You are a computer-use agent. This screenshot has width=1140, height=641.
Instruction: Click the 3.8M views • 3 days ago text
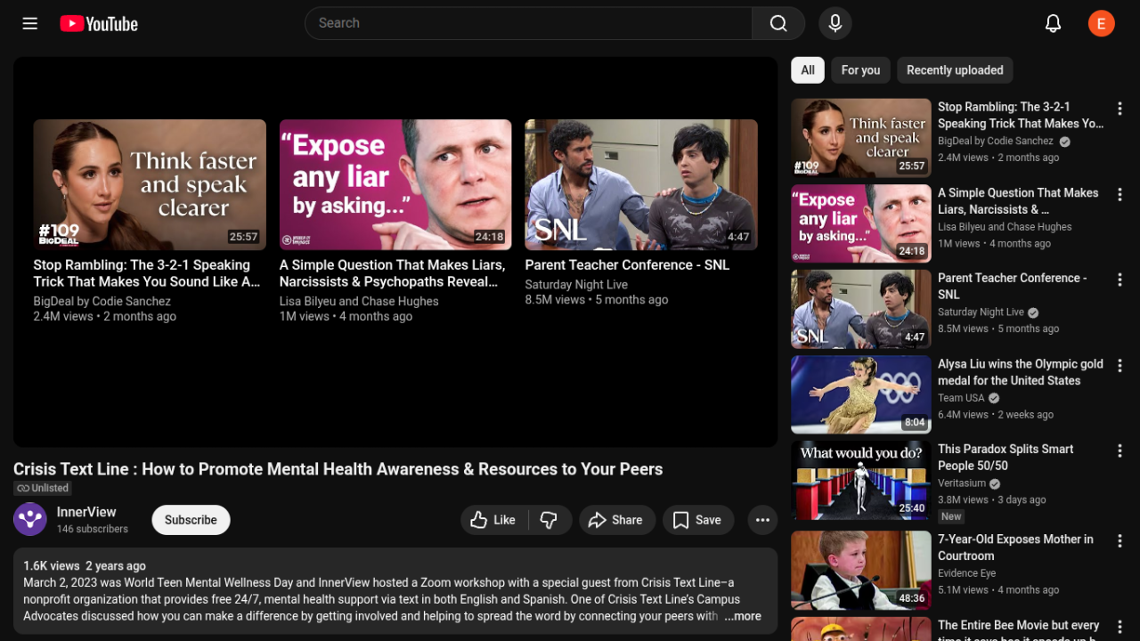click(992, 500)
